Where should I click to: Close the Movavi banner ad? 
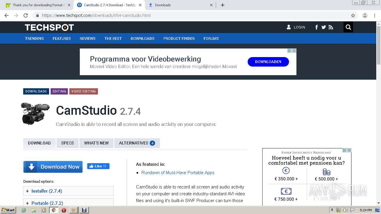[294, 51]
